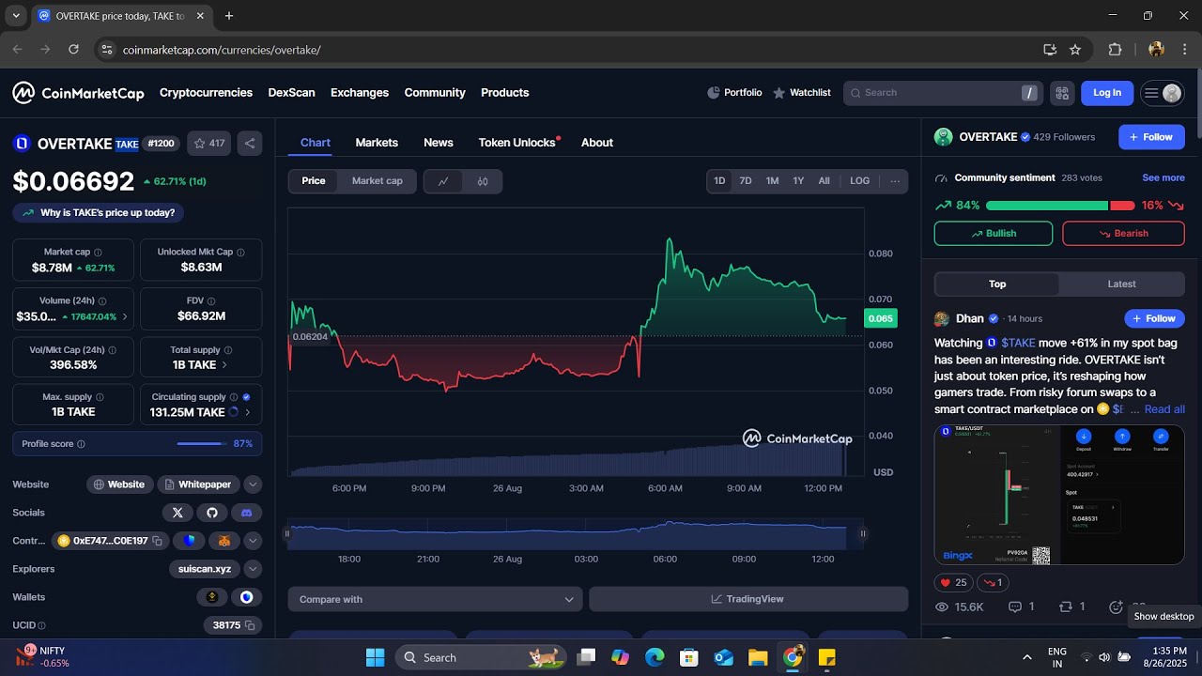Set chart range to 7D
Viewport: 1202px width, 676px height.
(x=746, y=181)
